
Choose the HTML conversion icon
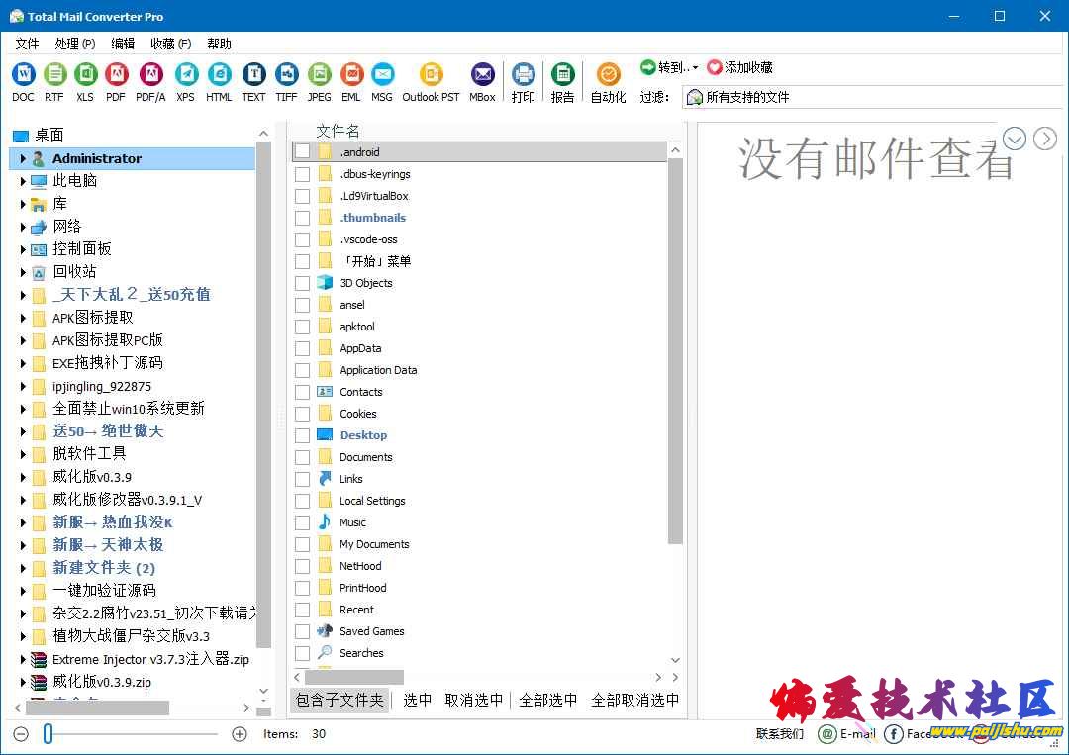[219, 74]
